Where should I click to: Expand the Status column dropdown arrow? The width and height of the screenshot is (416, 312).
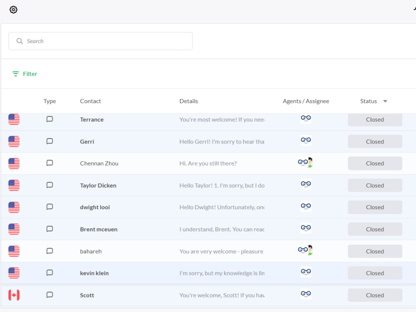pyautogui.click(x=385, y=101)
